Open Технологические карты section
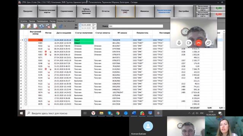Viewport: 243px width, 136px height. [47, 11]
